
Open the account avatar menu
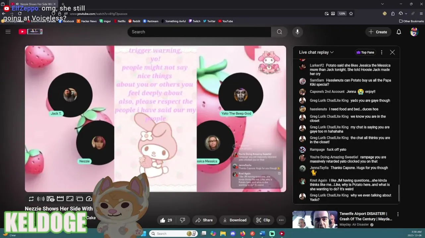[414, 32]
